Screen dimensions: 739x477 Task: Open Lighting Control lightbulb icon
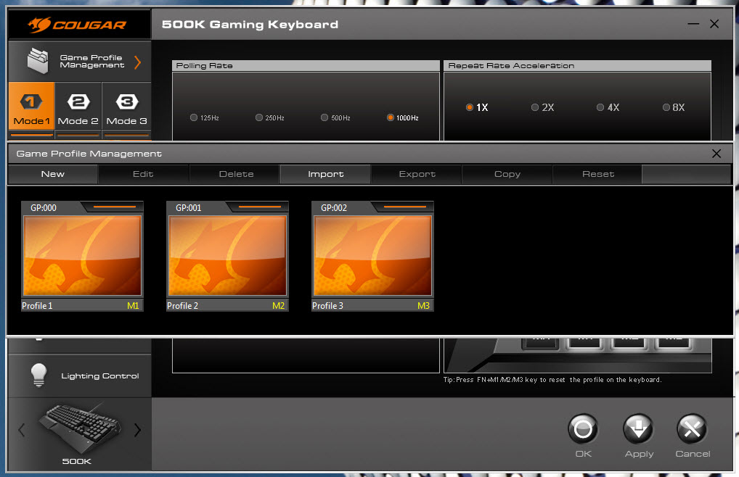coord(38,375)
